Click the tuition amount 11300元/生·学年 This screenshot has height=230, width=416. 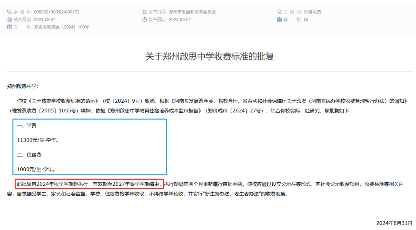click(38, 140)
